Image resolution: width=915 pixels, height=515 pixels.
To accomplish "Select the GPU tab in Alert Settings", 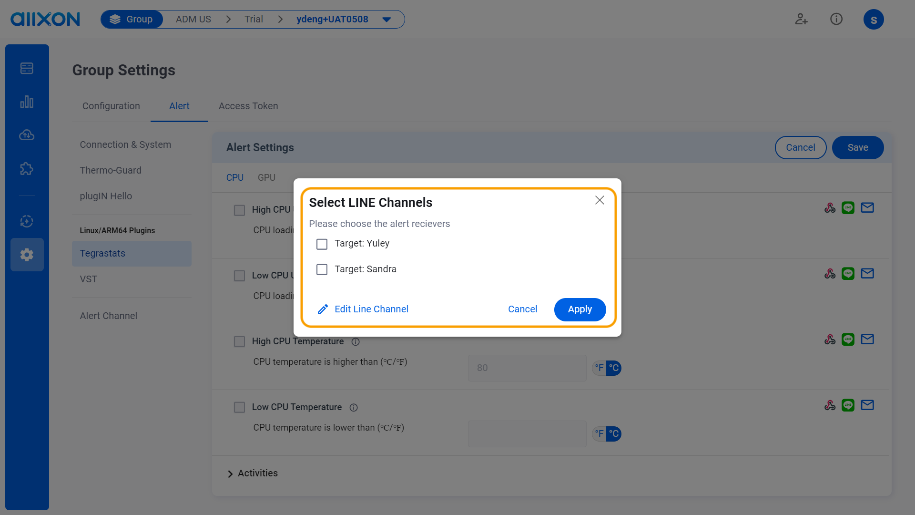I will tap(266, 177).
